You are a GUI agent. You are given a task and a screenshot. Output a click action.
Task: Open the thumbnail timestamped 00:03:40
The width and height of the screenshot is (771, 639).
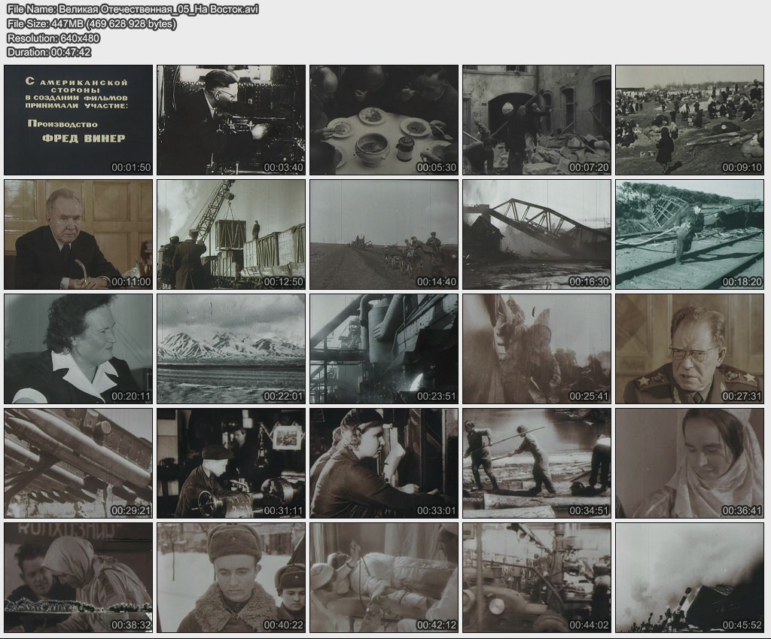(x=231, y=120)
